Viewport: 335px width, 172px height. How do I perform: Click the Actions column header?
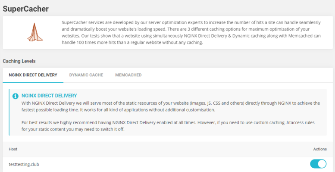tap(320, 149)
